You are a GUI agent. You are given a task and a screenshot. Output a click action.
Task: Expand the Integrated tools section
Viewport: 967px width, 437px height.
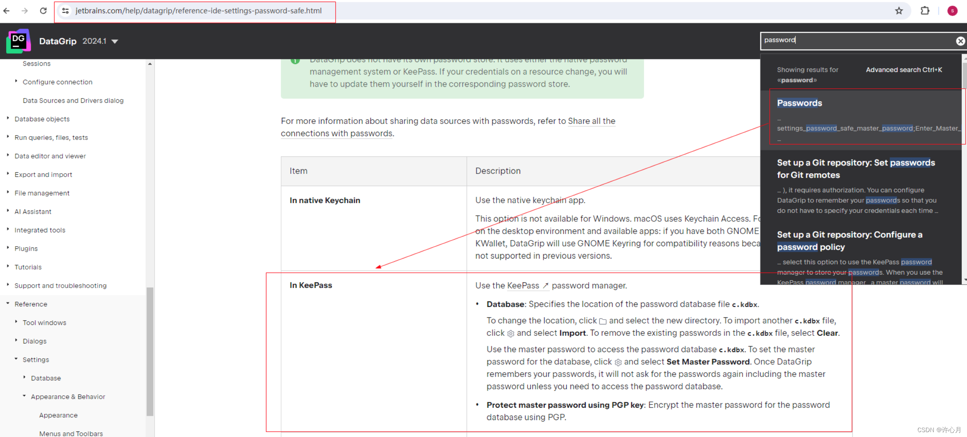pos(40,230)
